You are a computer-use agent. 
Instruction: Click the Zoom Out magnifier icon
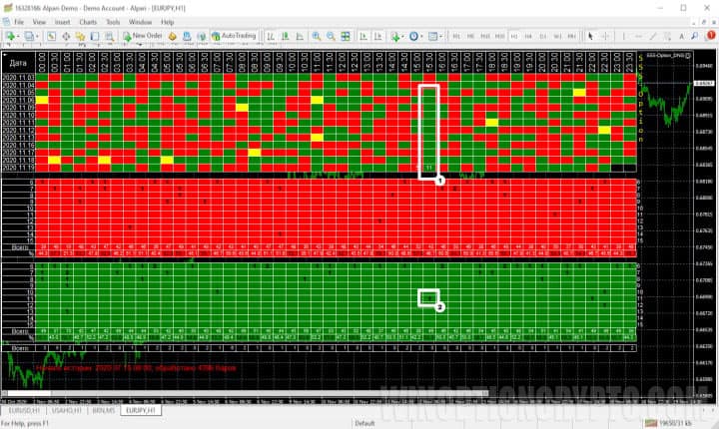coord(333,36)
